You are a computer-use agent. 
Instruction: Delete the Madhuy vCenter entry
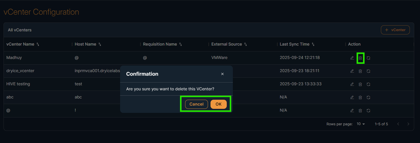click(360, 58)
